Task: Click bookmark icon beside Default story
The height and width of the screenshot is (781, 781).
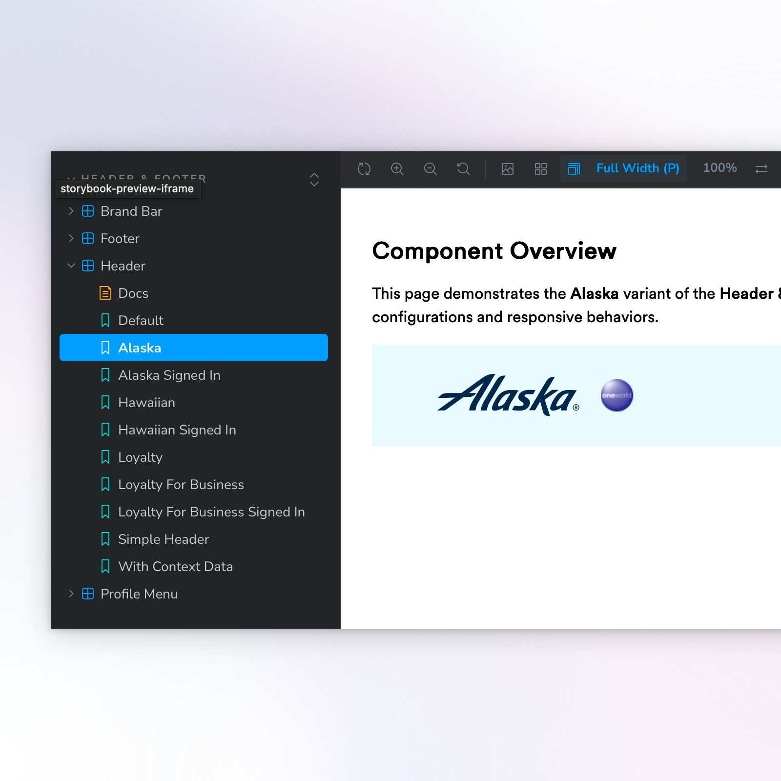Action: [105, 320]
